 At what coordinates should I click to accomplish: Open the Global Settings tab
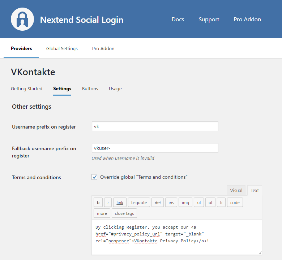(62, 48)
